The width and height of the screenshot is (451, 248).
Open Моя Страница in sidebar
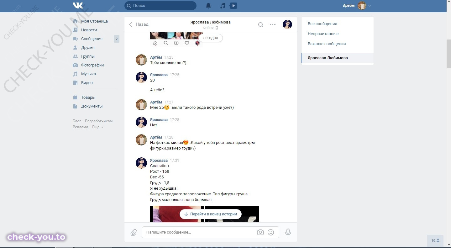[94, 21]
